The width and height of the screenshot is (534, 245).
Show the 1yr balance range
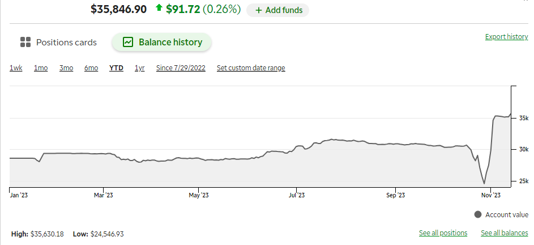(x=140, y=68)
